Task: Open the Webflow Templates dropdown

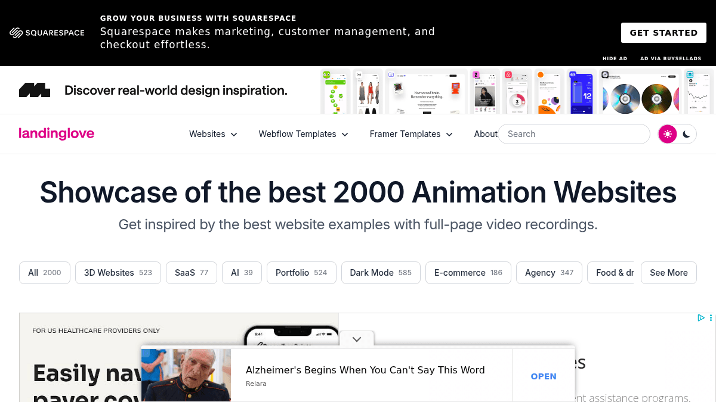Action: click(x=303, y=134)
